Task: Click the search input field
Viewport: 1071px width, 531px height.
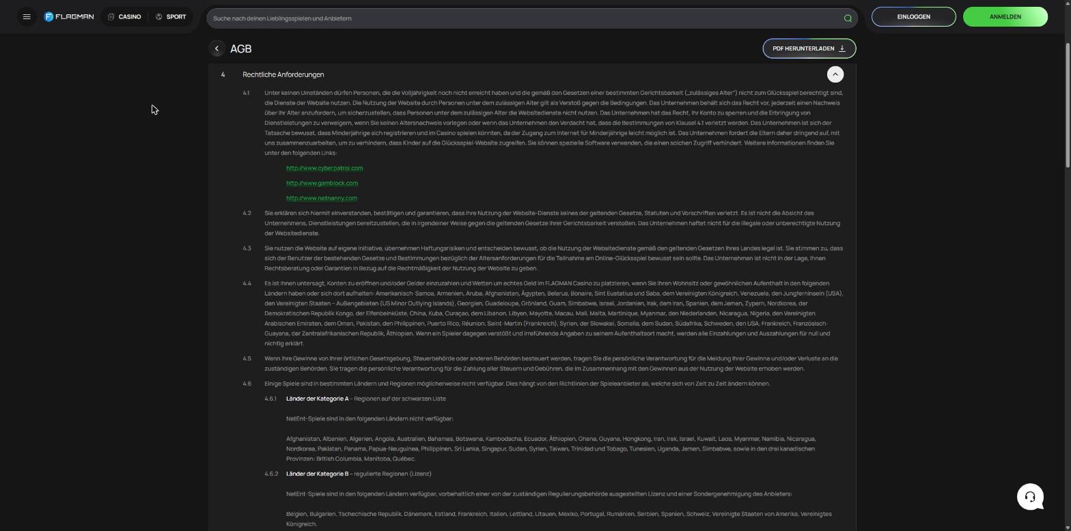Action: [x=532, y=18]
